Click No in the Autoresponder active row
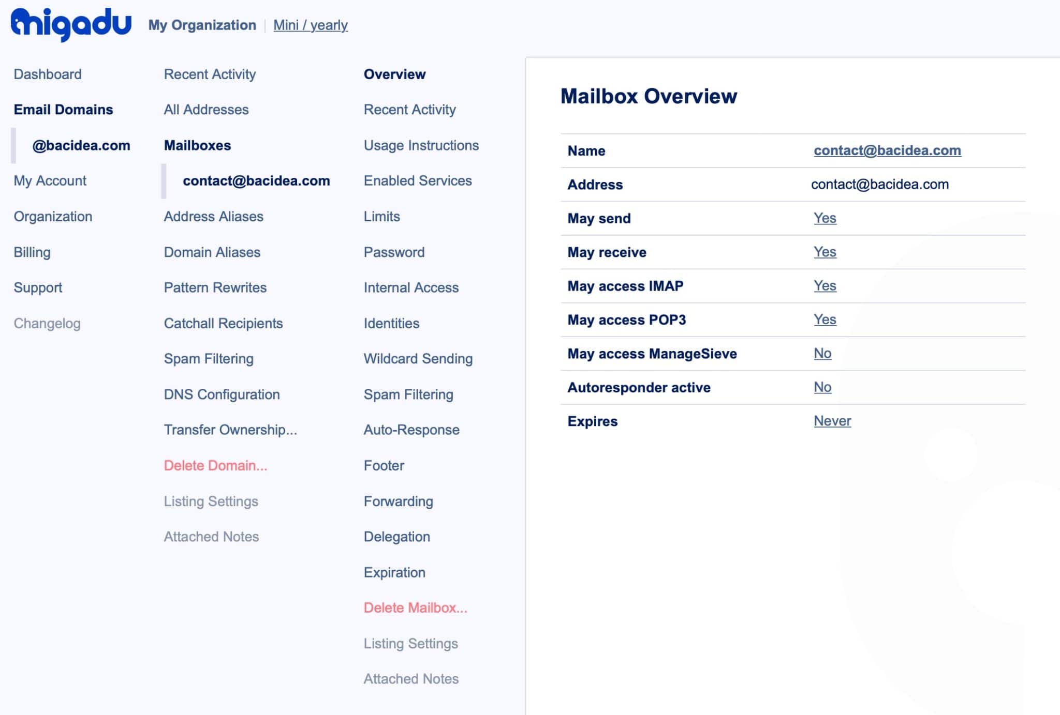Viewport: 1060px width, 715px height. coord(822,387)
